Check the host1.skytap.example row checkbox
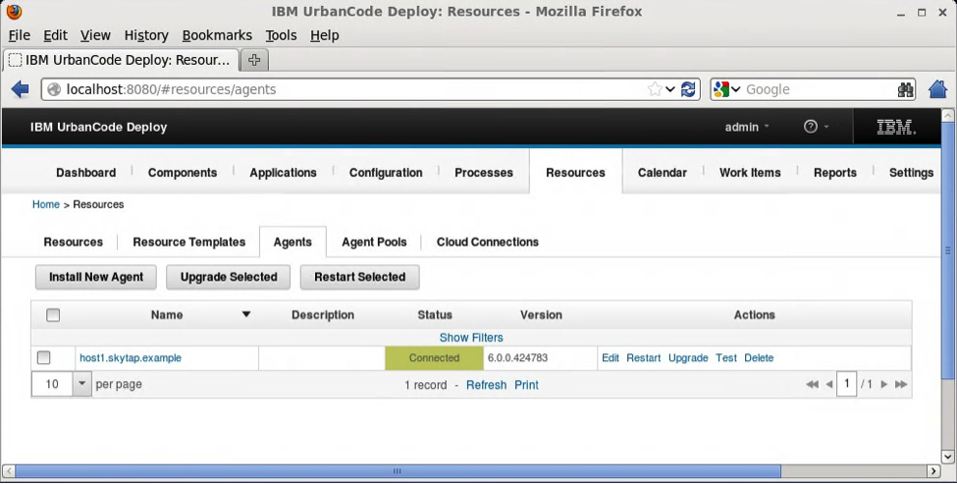This screenshot has height=484, width=957. coord(44,358)
